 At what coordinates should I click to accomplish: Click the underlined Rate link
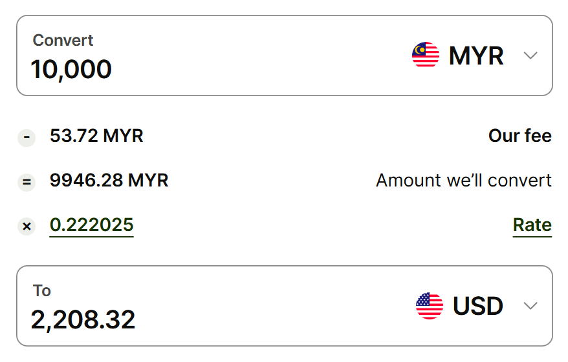(532, 225)
